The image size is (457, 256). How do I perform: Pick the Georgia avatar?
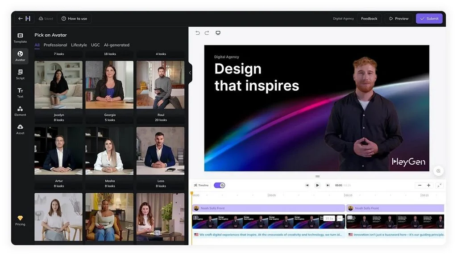point(110,85)
